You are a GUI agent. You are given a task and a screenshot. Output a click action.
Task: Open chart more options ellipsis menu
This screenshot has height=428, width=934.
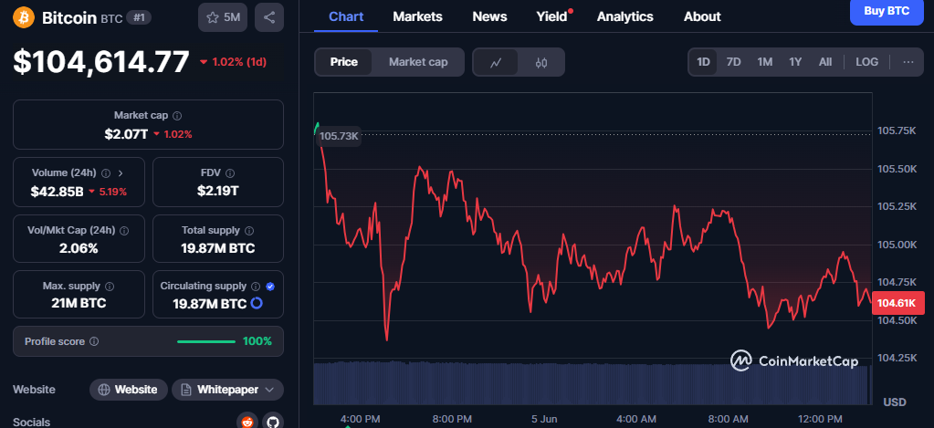pos(908,62)
